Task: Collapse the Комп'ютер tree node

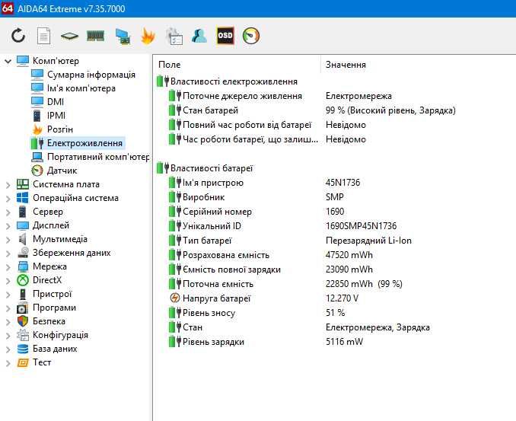Action: [x=8, y=61]
